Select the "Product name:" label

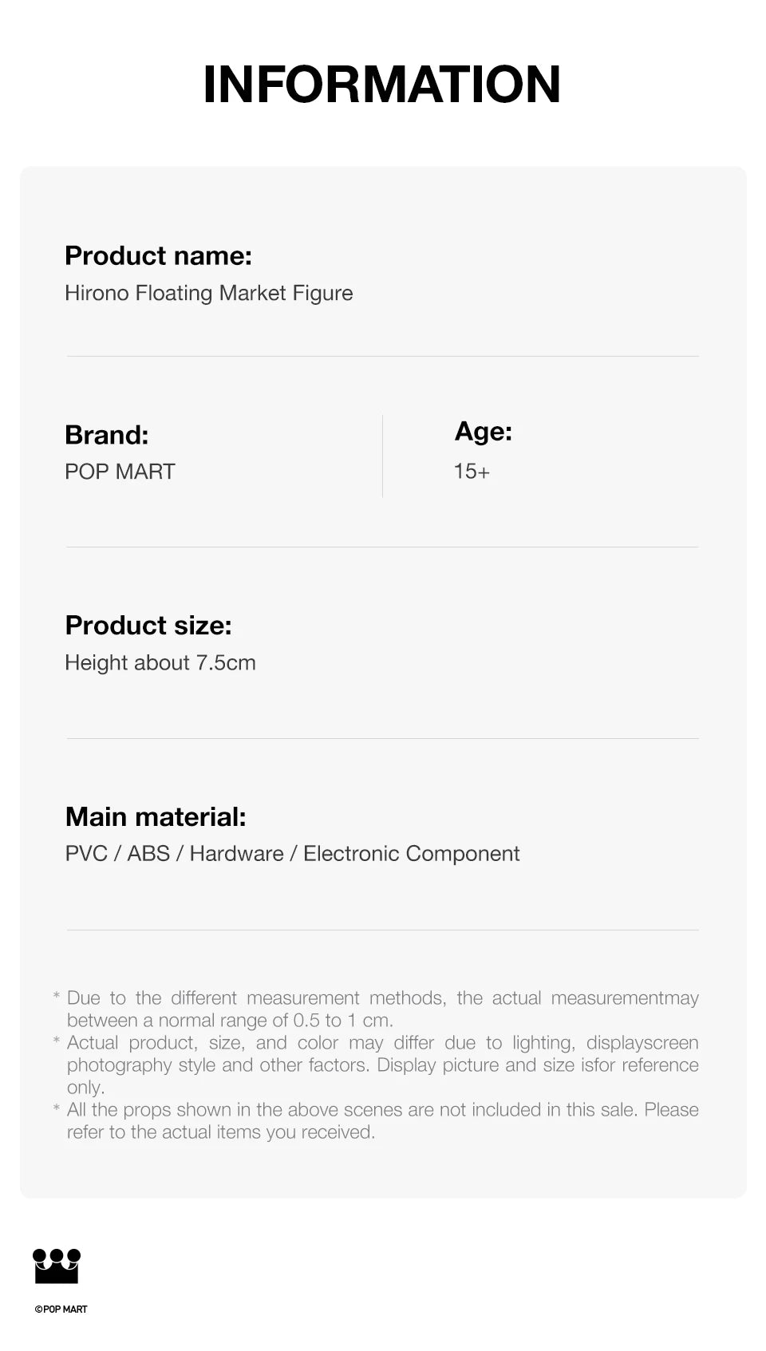tap(158, 255)
